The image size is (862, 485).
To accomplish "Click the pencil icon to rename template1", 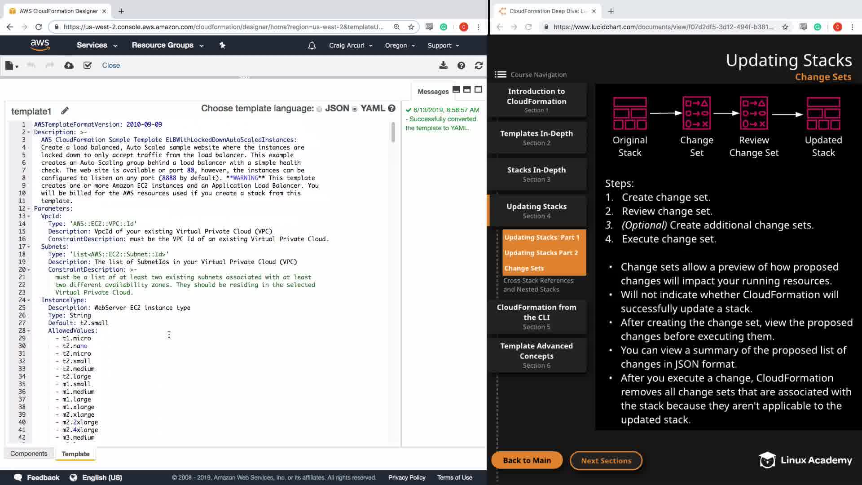I will tap(65, 110).
